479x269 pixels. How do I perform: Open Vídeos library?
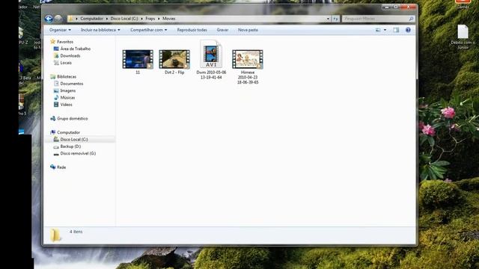66,105
